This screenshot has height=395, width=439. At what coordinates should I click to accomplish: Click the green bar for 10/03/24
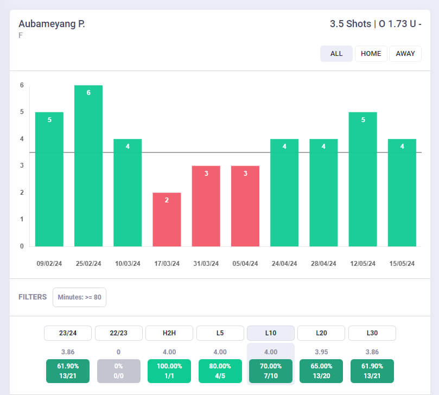click(x=128, y=193)
